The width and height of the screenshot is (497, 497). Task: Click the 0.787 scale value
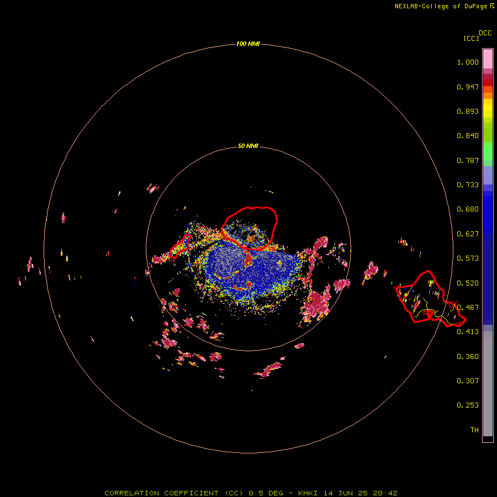468,160
